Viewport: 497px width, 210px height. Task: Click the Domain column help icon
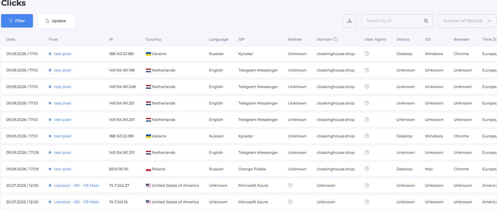[x=335, y=39]
